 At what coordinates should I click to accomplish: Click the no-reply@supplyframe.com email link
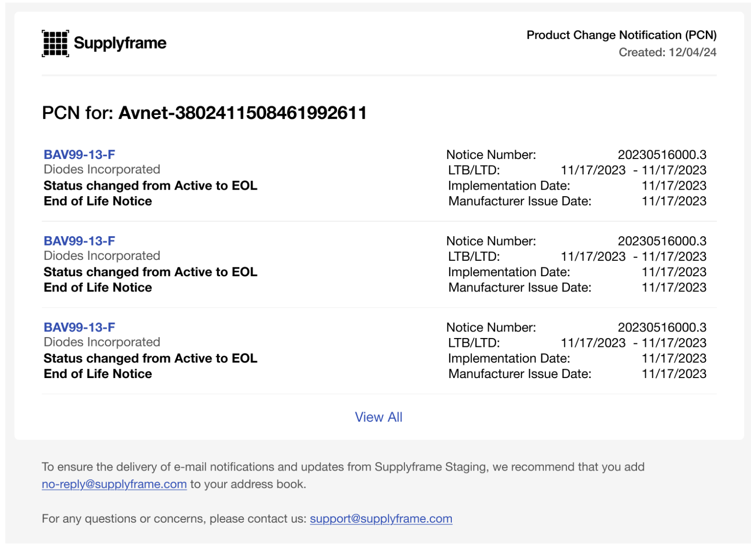click(114, 484)
